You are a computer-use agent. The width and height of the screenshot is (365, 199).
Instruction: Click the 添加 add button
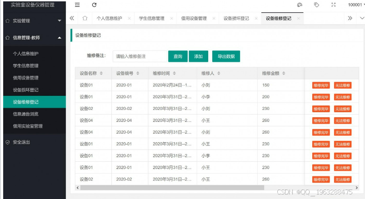click(198, 56)
